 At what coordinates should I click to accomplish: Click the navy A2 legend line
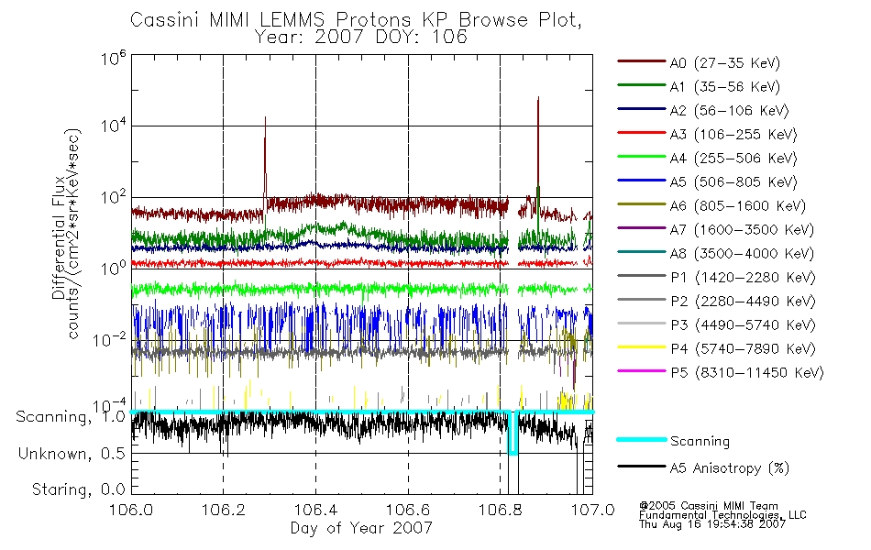click(x=641, y=109)
